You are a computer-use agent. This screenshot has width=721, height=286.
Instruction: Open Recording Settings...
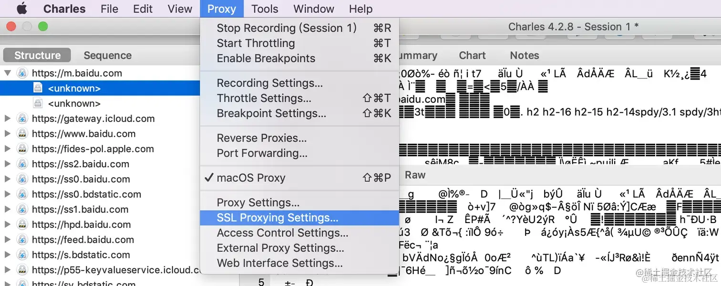299,83
